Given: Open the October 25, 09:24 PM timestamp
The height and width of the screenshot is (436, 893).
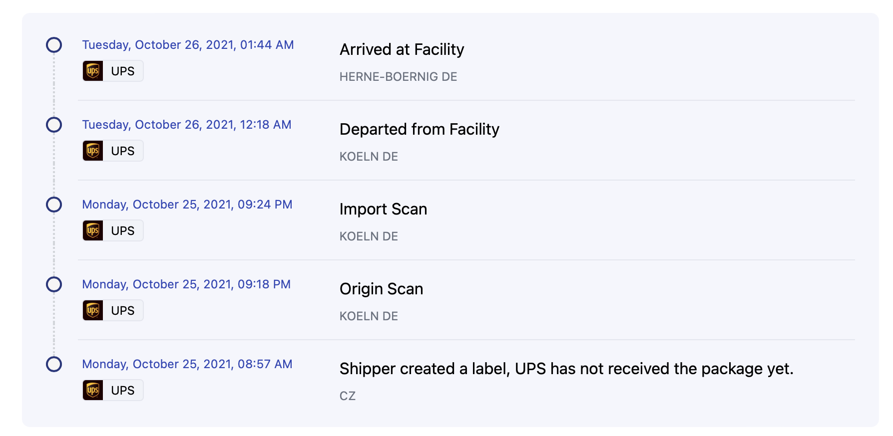Looking at the screenshot, I should pos(187,205).
